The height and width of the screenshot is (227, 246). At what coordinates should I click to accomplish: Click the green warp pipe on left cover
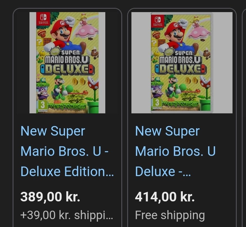pyautogui.click(x=93, y=107)
